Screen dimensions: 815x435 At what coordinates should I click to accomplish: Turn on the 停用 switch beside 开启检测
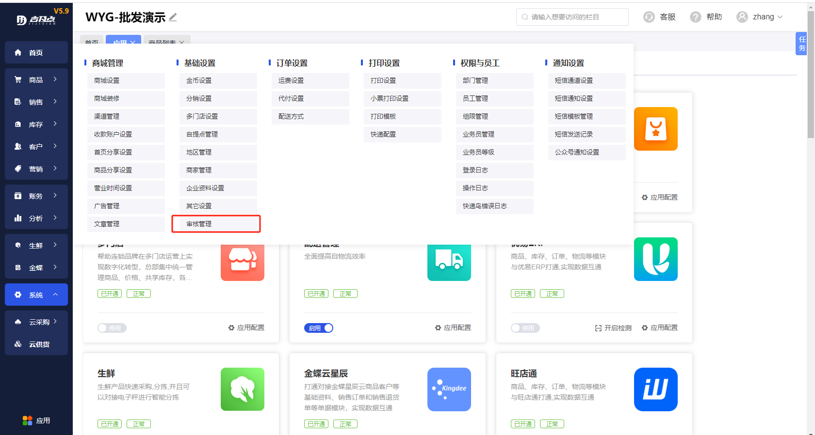click(x=525, y=328)
